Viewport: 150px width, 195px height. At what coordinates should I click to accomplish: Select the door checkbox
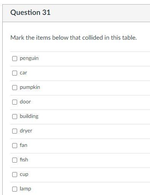point(14,102)
